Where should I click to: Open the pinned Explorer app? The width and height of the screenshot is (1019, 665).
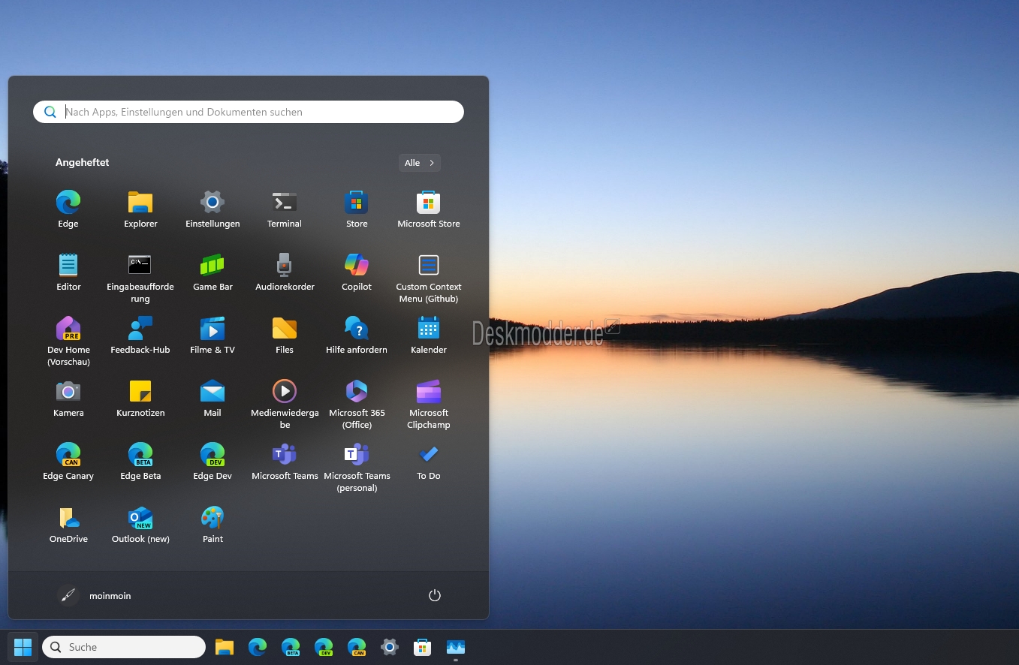pyautogui.click(x=140, y=209)
